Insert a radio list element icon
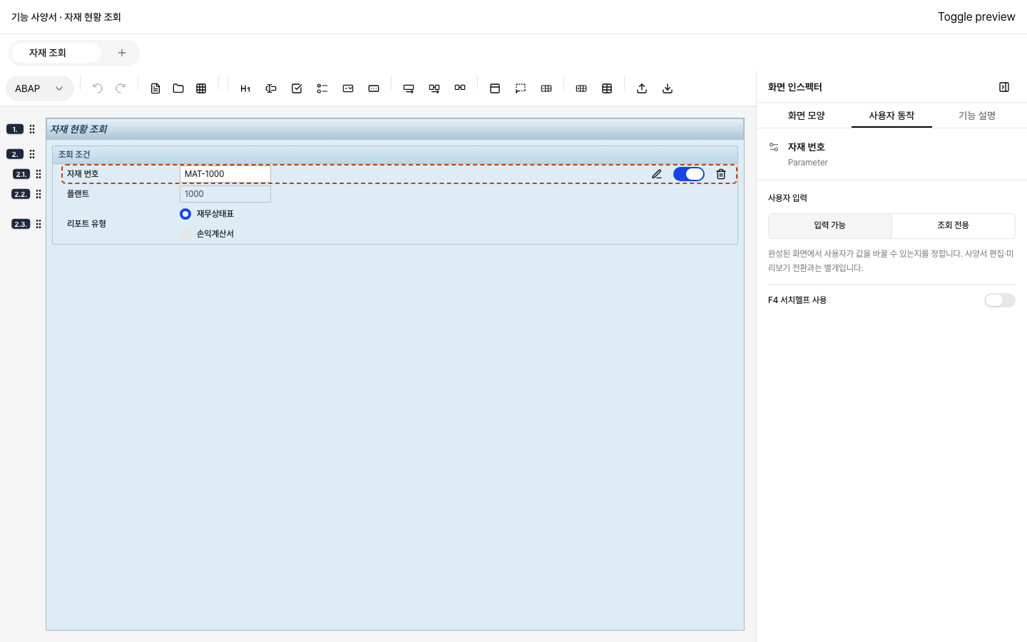Screen dimensions: 1027x642 click(x=322, y=88)
